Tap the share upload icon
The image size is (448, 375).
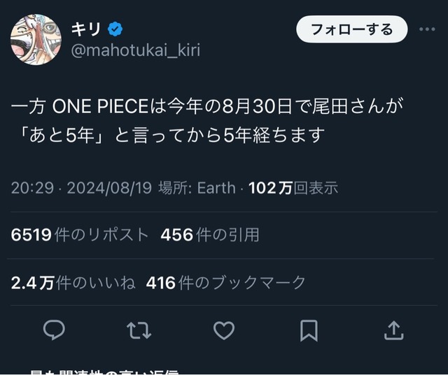point(394,330)
